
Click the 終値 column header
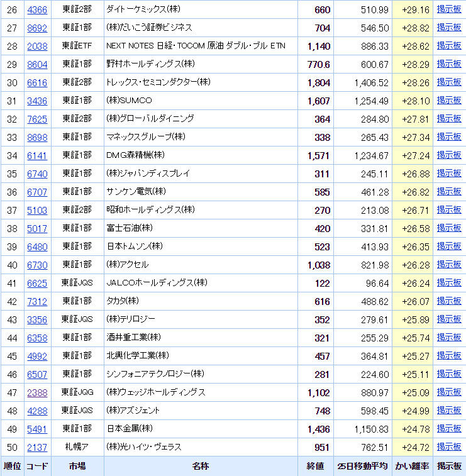pyautogui.click(x=315, y=467)
